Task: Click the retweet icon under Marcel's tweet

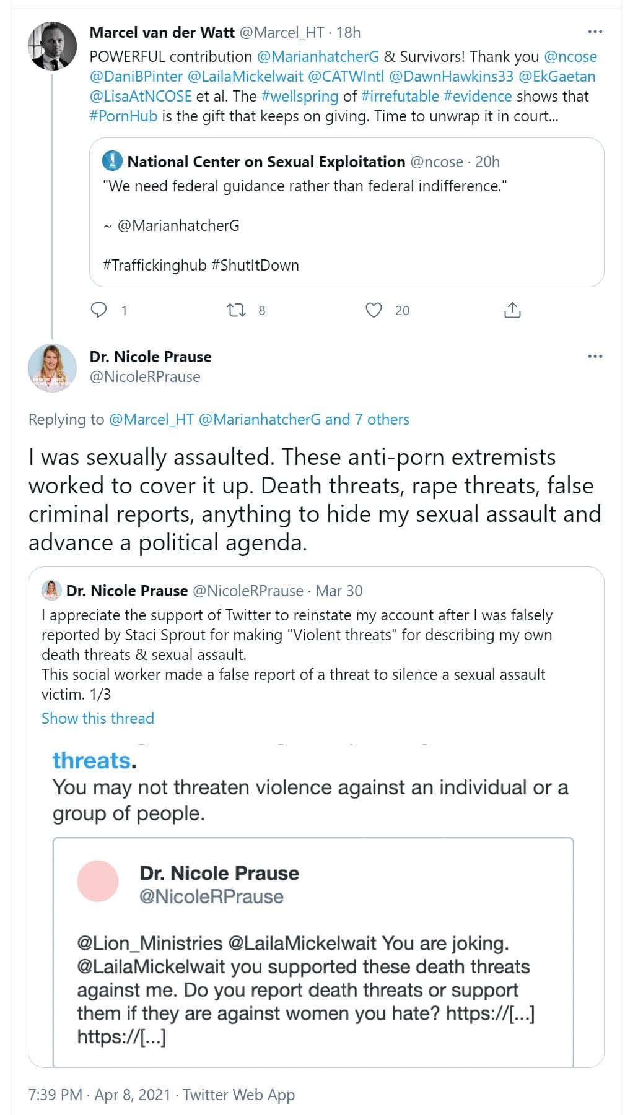Action: (236, 310)
